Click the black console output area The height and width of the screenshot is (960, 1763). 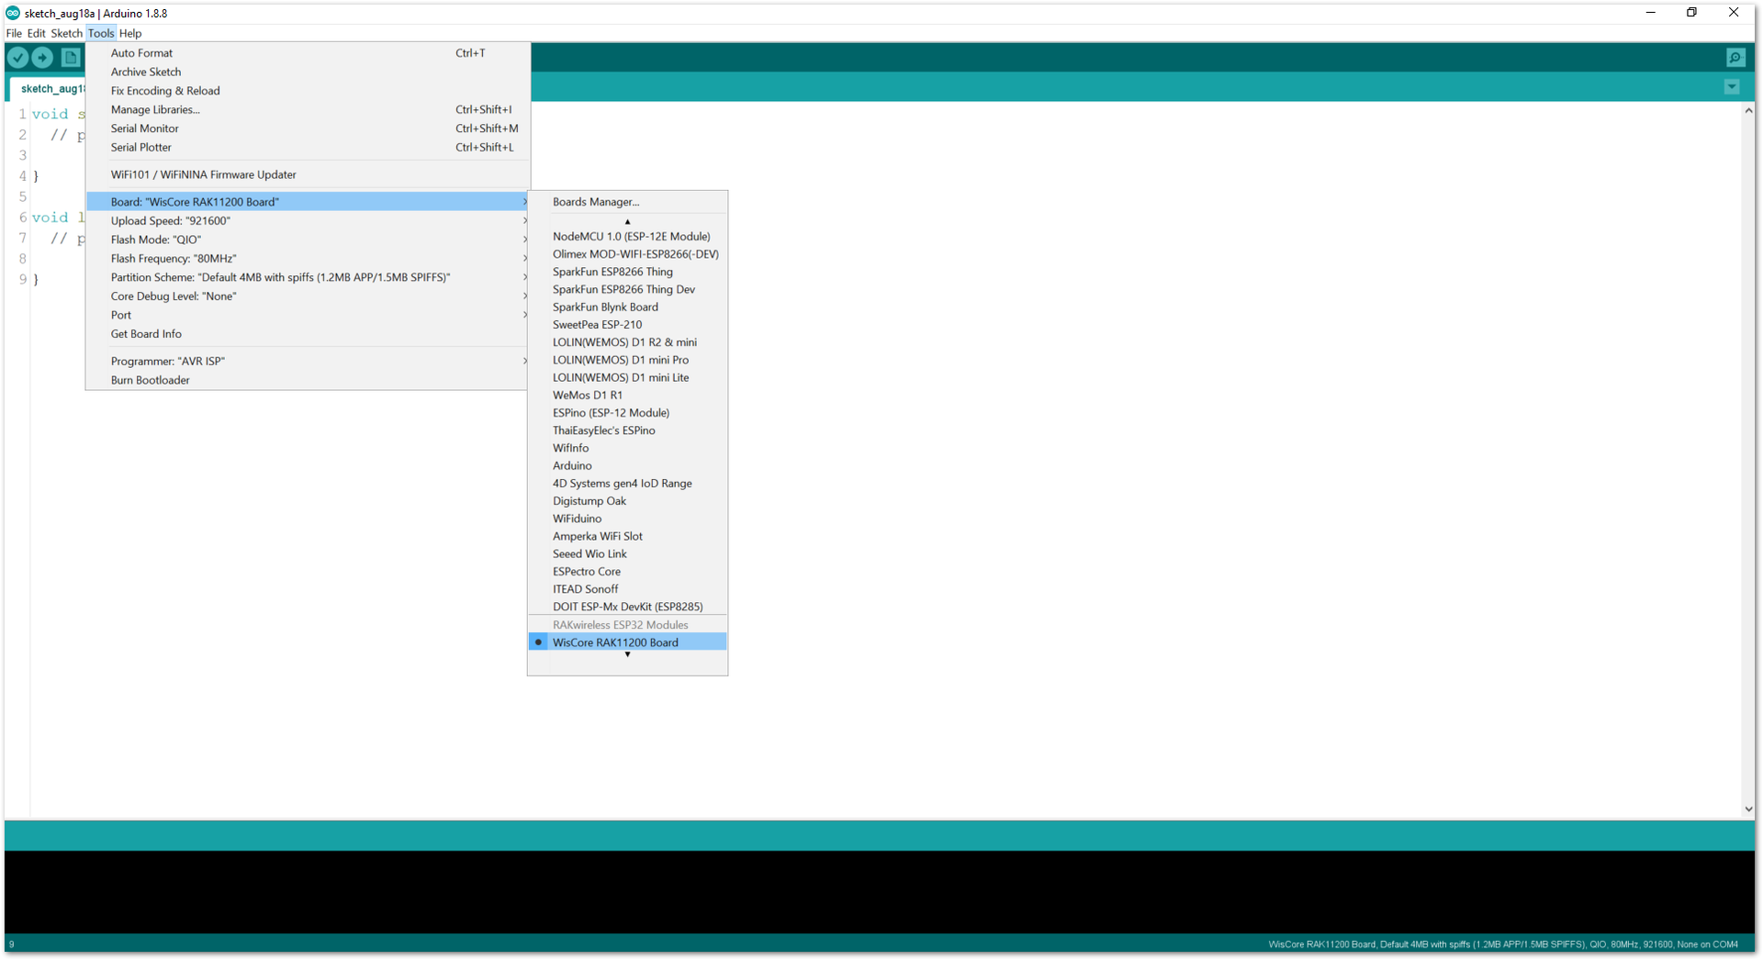tap(879, 891)
